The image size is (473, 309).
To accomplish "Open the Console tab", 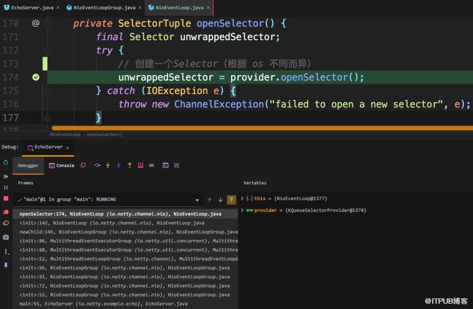I will (x=62, y=165).
